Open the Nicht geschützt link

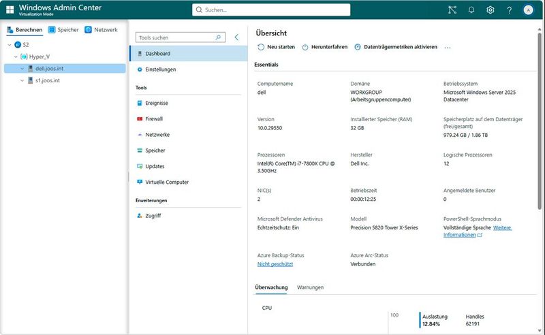tap(275, 264)
